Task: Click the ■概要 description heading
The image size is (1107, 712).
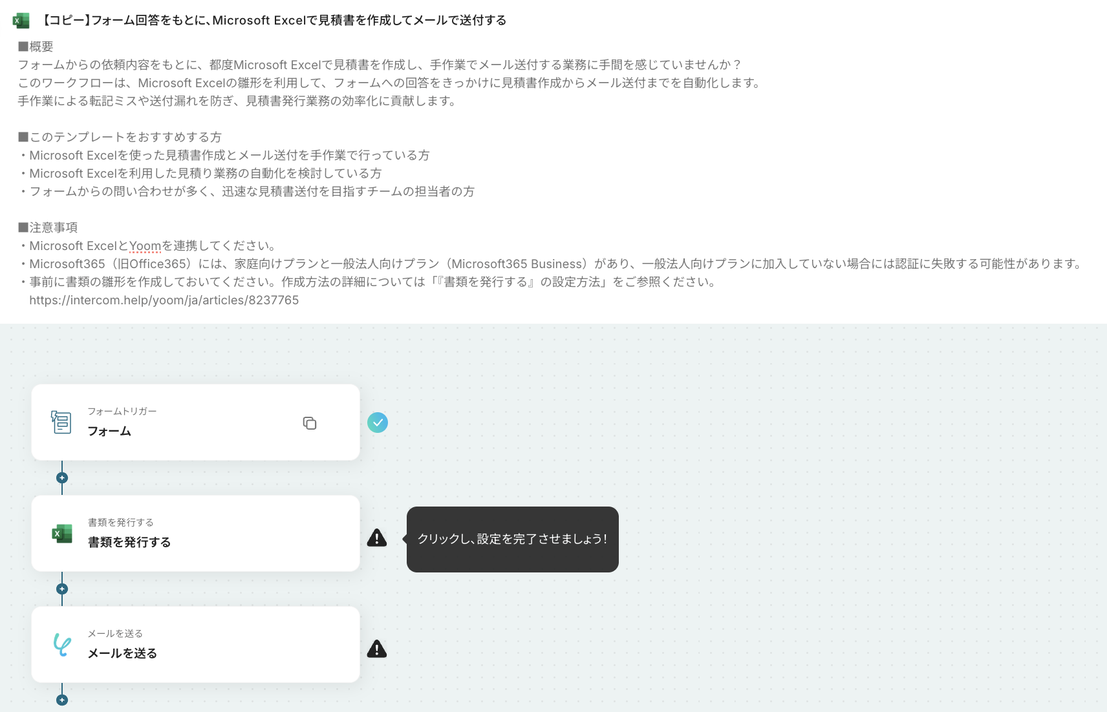Action: (x=36, y=47)
